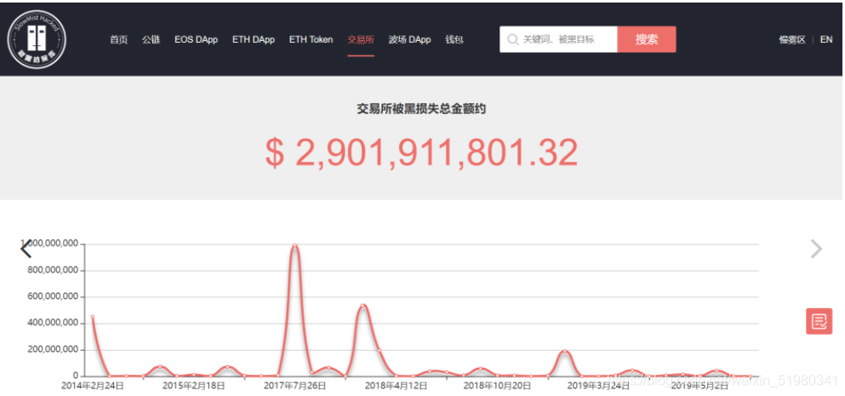Click the 2015年2月18日 axis label
The image size is (845, 396).
coord(193,386)
